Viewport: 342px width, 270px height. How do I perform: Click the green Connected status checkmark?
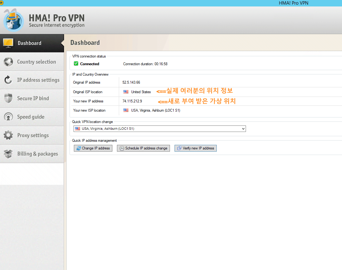(76, 64)
